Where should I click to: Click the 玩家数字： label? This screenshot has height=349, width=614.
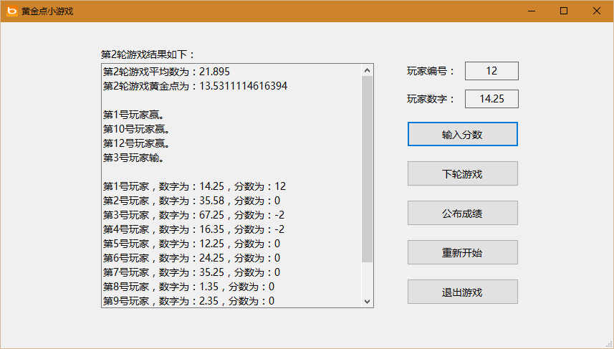click(431, 99)
